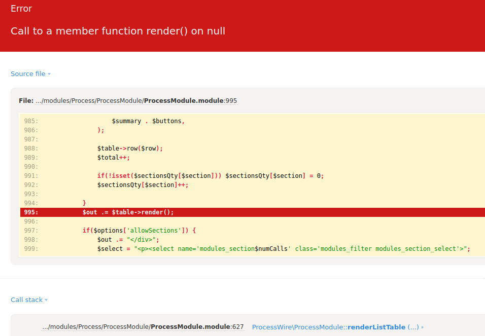The width and height of the screenshot is (485, 336).
Task: Click line number 986 closing parenthesis
Action: [x=101, y=130]
